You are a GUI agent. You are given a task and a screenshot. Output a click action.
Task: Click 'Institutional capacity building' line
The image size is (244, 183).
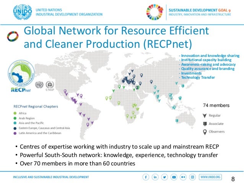click(205, 60)
